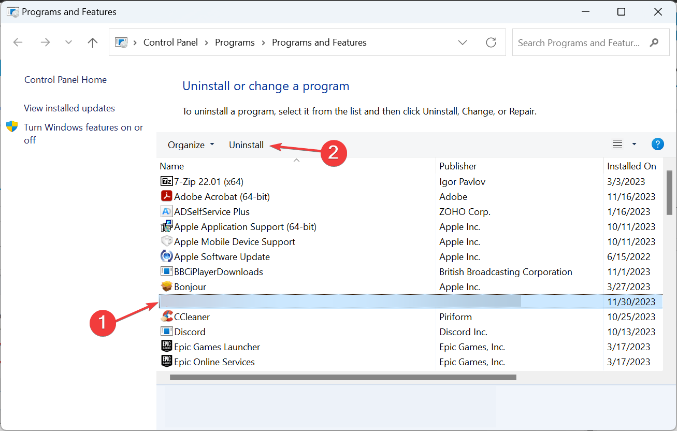Click the 11/1/2023 install date
This screenshot has height=431, width=677.
point(628,271)
